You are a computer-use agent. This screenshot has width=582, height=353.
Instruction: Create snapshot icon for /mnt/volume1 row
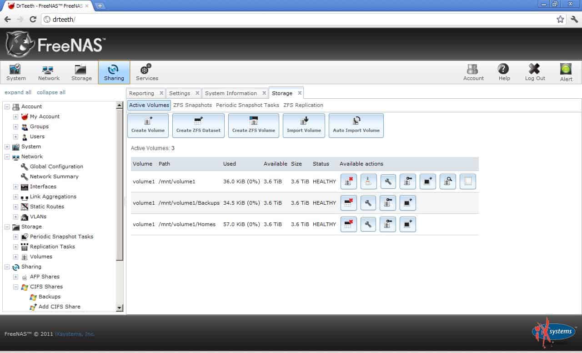click(x=428, y=182)
